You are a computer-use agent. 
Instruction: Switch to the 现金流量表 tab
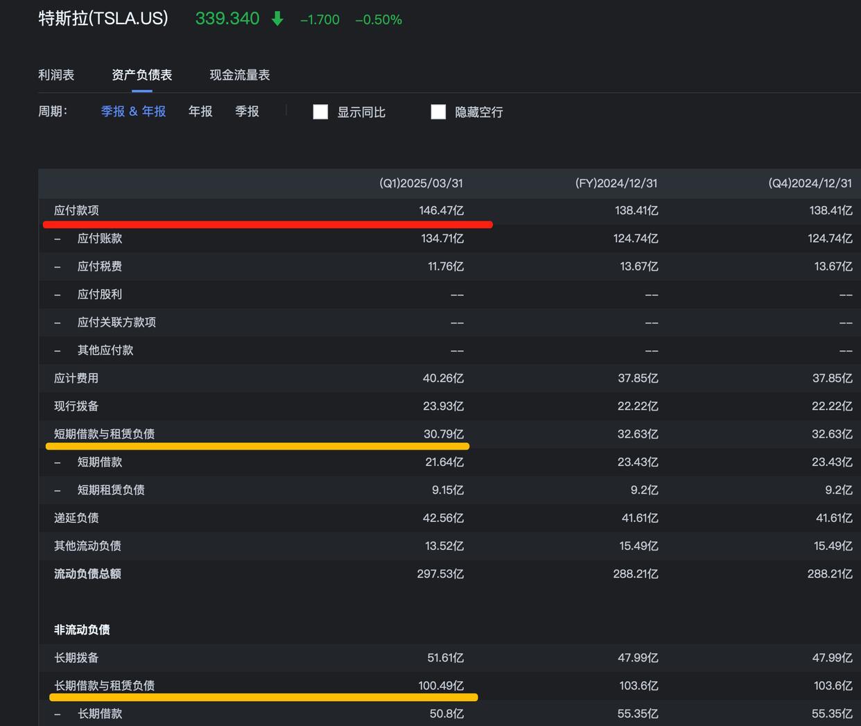pyautogui.click(x=240, y=75)
